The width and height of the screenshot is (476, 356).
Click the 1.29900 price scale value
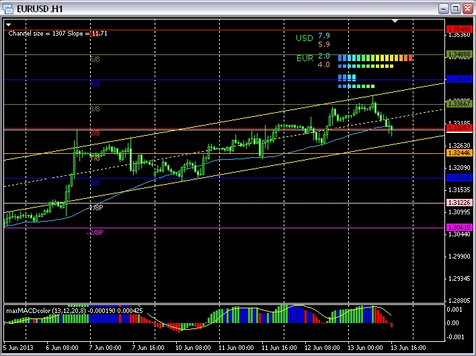(x=459, y=256)
